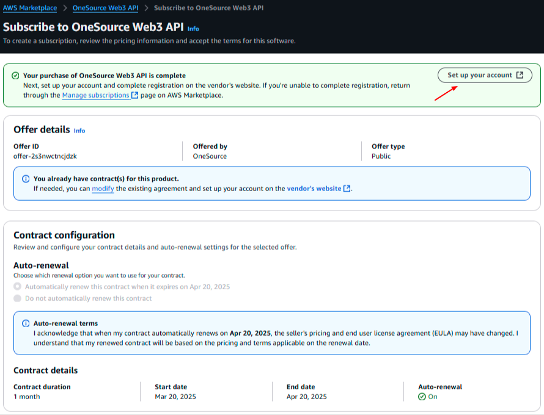Click the external-link icon after Manage subscriptions
This screenshot has height=415, width=544.
(x=135, y=95)
